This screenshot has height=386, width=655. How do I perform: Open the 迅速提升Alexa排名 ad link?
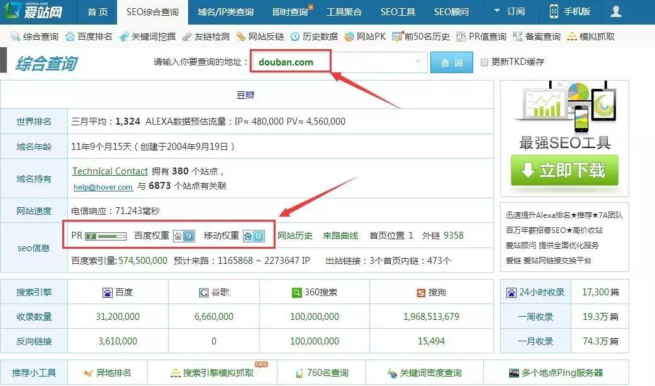564,215
